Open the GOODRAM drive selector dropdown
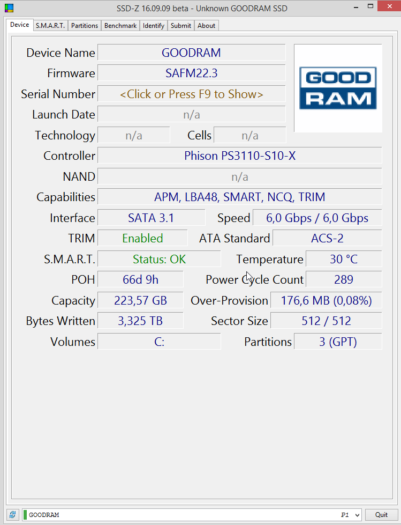This screenshot has width=401, height=525. pyautogui.click(x=192, y=515)
